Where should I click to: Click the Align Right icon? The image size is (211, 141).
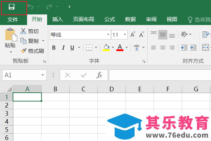tap(172, 48)
